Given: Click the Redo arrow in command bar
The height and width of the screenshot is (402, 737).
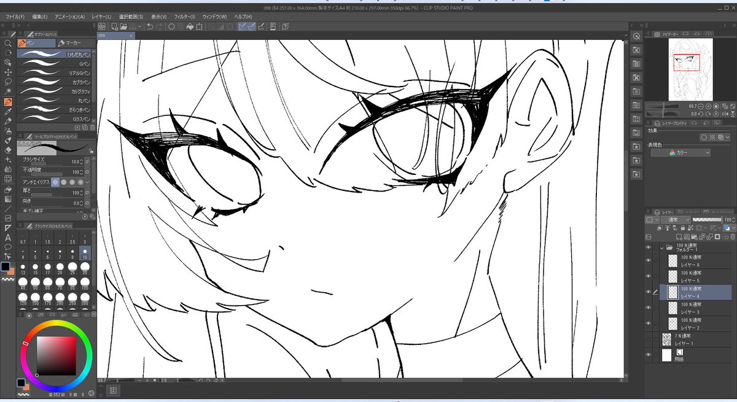Looking at the screenshot, I should point(160,26).
